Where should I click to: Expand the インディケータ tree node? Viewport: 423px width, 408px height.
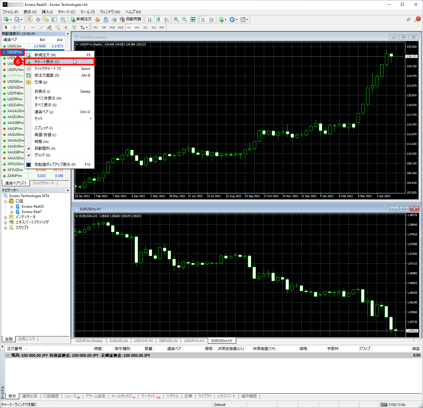point(5,217)
